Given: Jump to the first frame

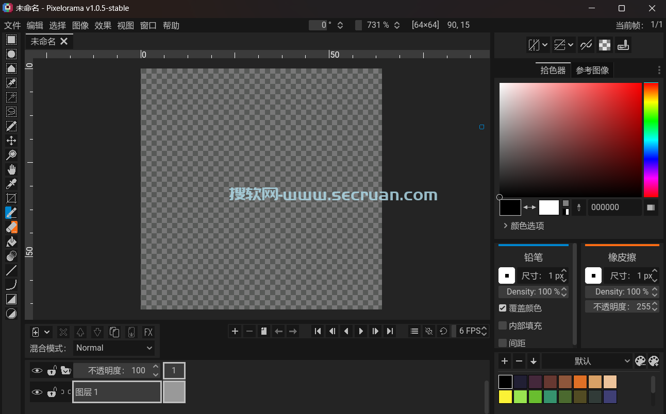Looking at the screenshot, I should 318,331.
